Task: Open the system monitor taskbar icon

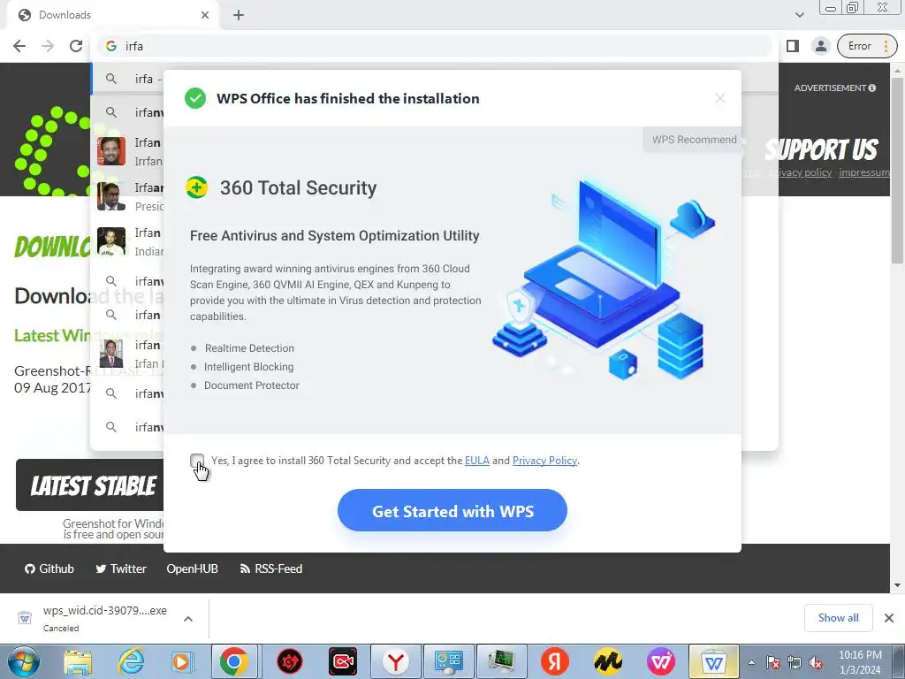Action: click(502, 661)
